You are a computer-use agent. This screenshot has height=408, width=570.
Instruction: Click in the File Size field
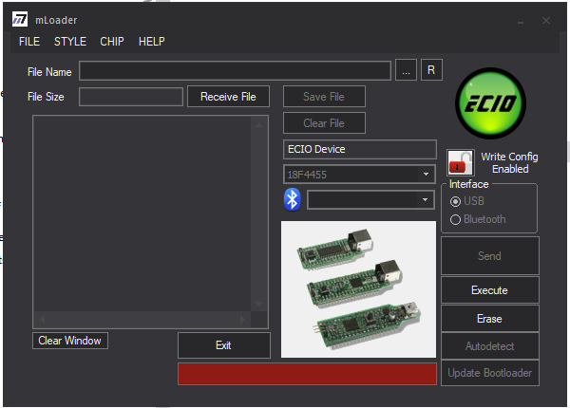tap(131, 97)
